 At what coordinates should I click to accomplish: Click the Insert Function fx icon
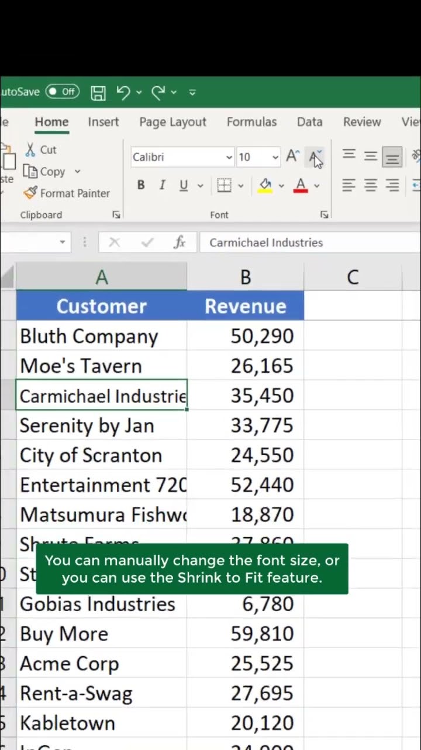[180, 242]
